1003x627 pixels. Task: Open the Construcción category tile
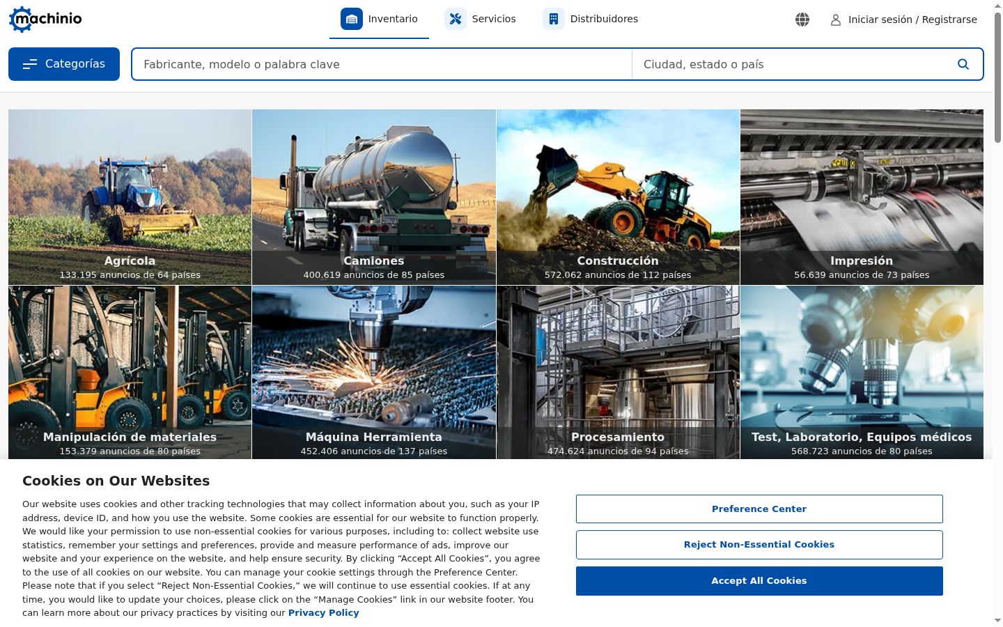coord(618,197)
